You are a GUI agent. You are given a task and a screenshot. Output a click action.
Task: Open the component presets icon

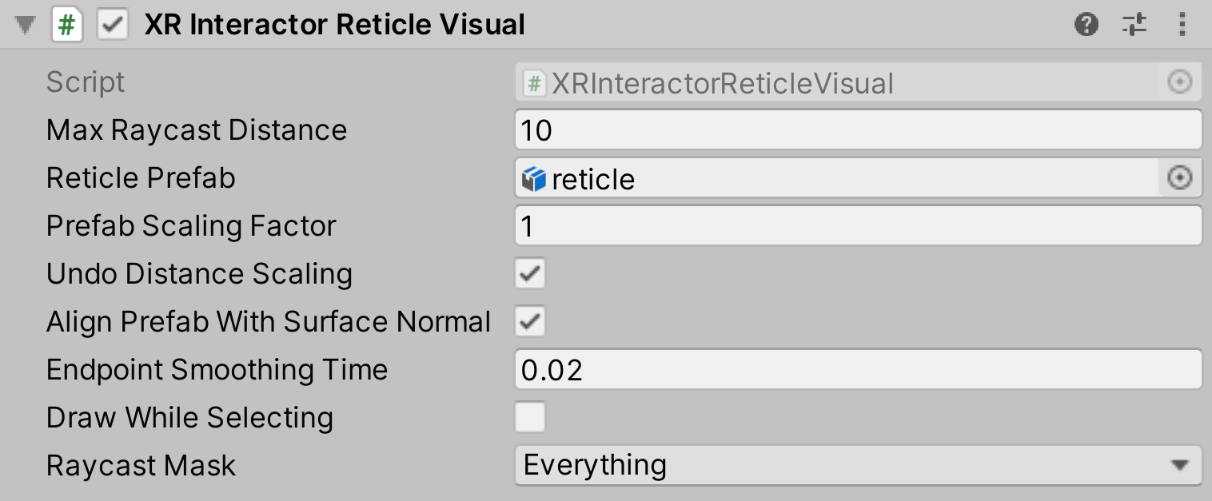click(x=1134, y=24)
